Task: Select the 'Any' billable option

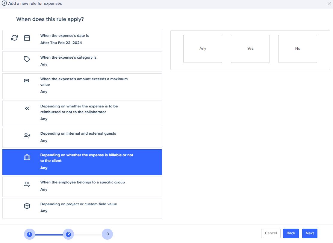Action: 203,49
